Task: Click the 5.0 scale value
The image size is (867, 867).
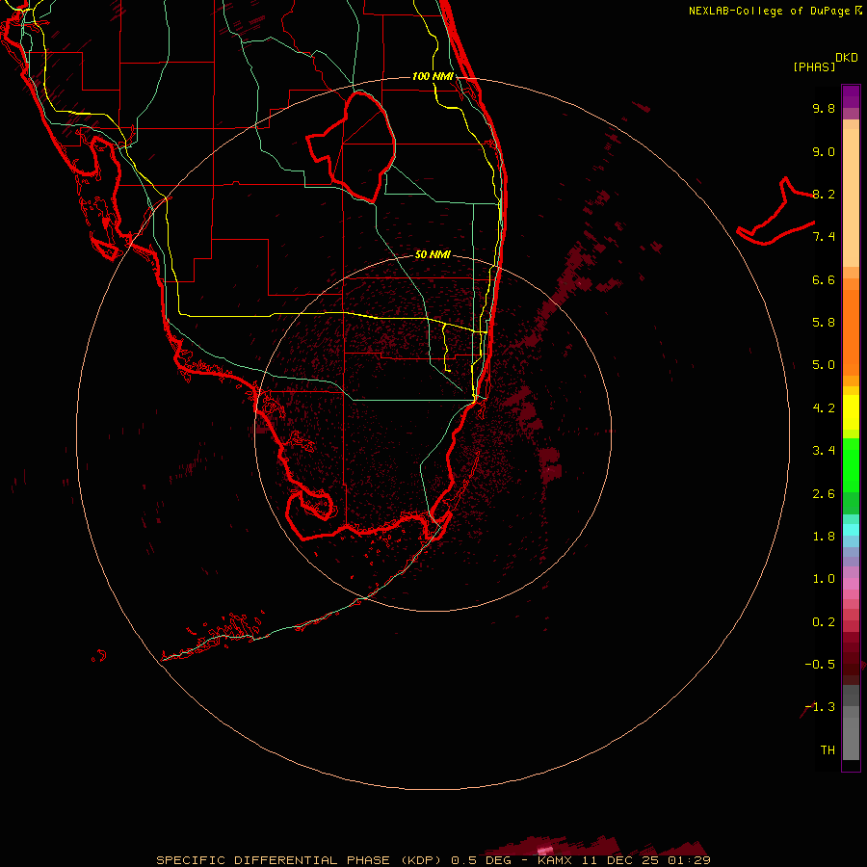Action: 824,365
